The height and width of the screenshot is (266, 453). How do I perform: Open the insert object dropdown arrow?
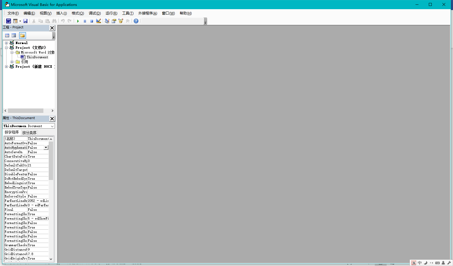click(20, 21)
